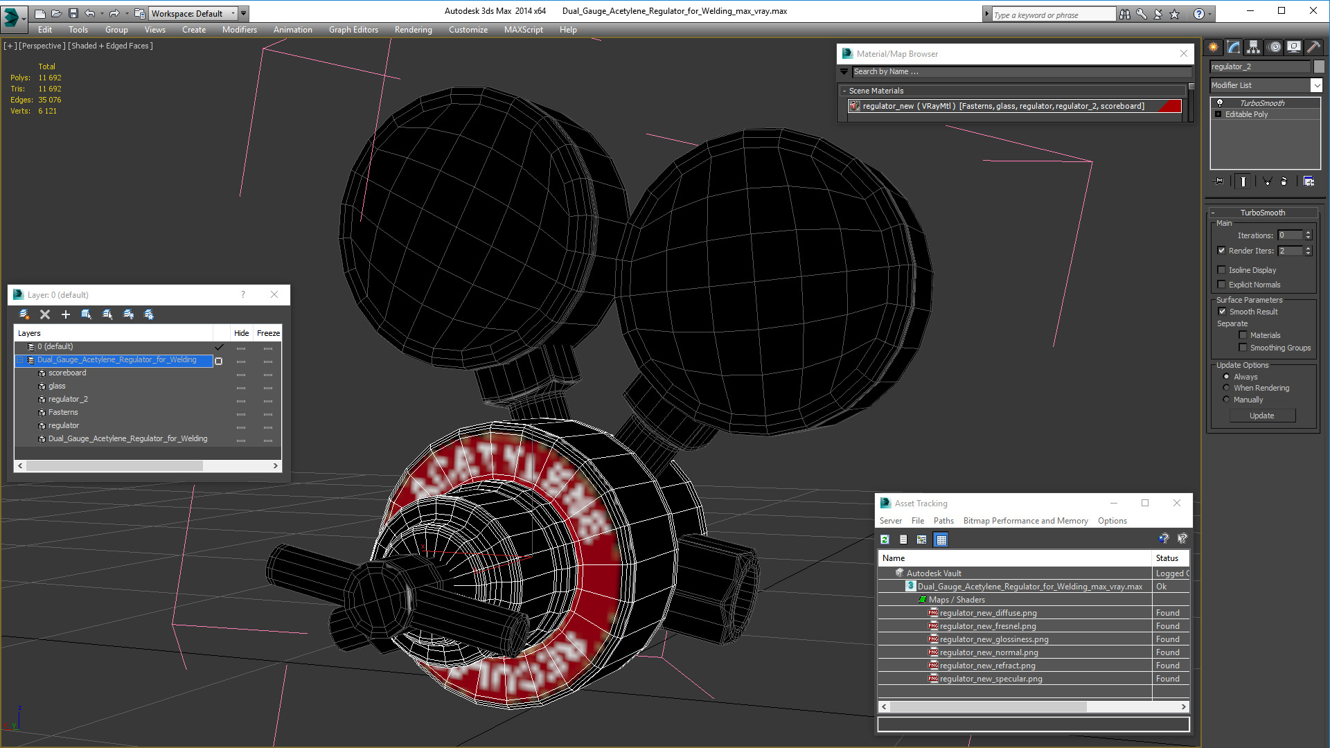Click the binoculars search icon in the title bar
Image resolution: width=1330 pixels, height=748 pixels.
pos(1125,14)
